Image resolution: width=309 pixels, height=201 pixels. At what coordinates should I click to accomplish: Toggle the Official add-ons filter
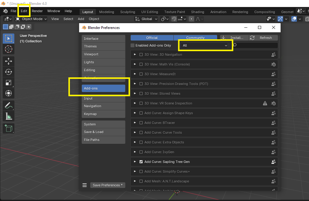[152, 38]
